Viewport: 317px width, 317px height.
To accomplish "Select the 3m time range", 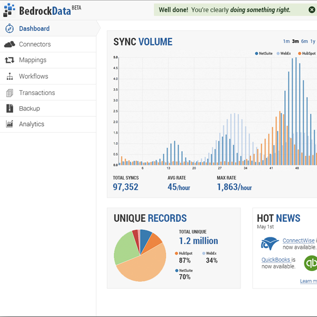I will [x=295, y=41].
